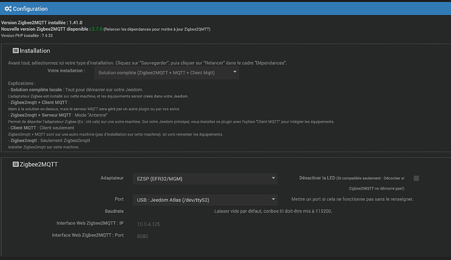Click "Zigbee2mqtt + Client MQTT" explanation line
Screen dimensions: 451x260
click(39, 102)
